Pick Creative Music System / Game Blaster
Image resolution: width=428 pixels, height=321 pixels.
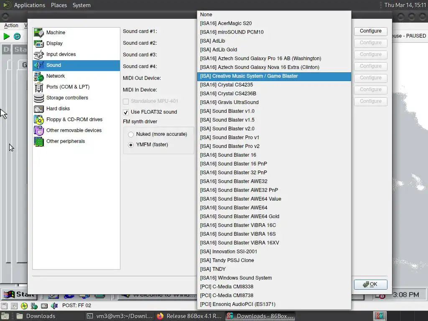coord(274,76)
